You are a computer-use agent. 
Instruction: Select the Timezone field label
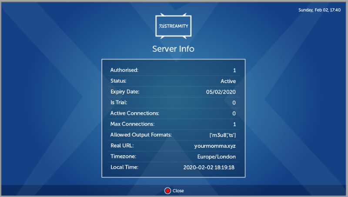pyautogui.click(x=123, y=157)
